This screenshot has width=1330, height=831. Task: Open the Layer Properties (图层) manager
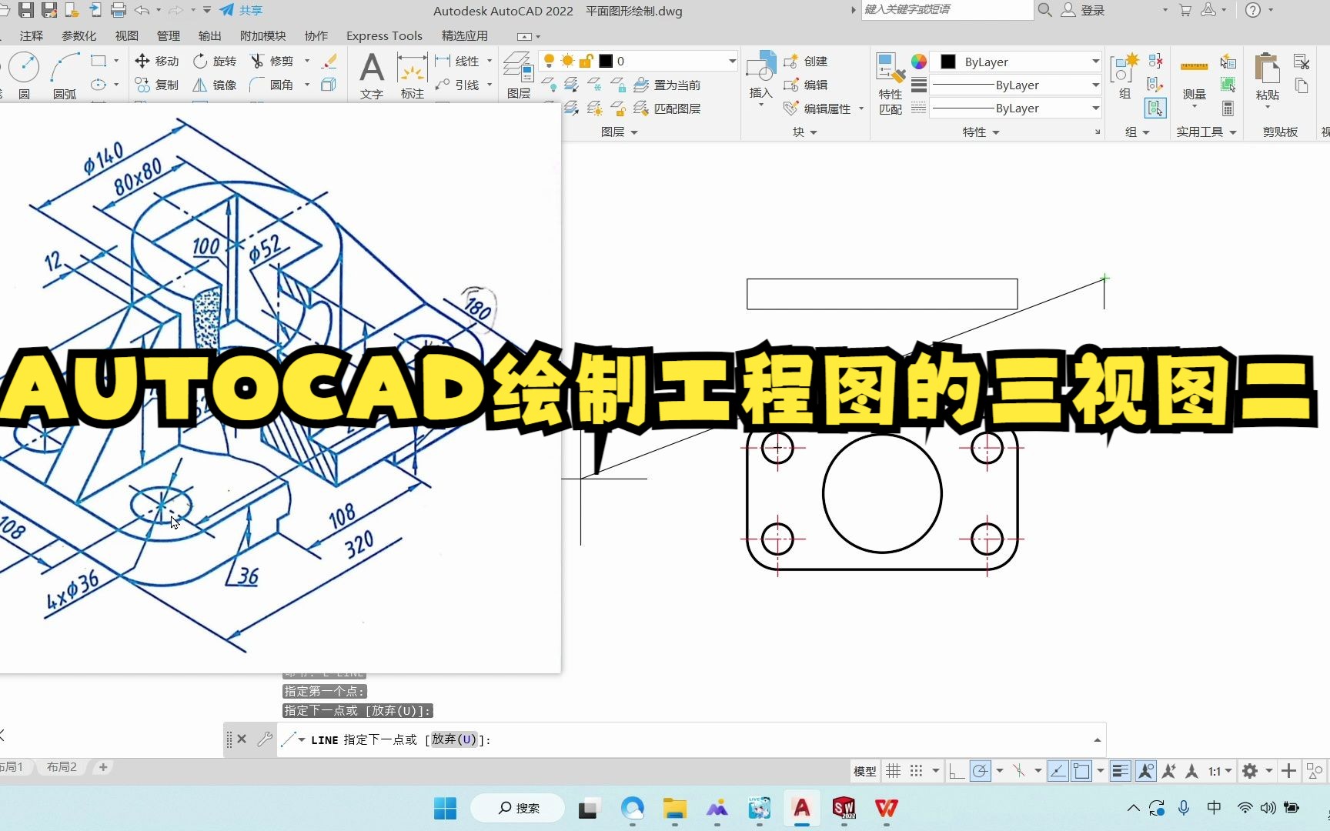(x=519, y=75)
